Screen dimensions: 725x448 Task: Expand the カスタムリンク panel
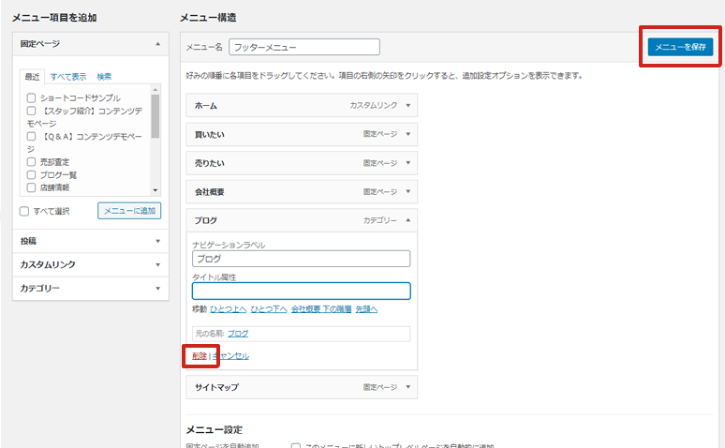[157, 264]
